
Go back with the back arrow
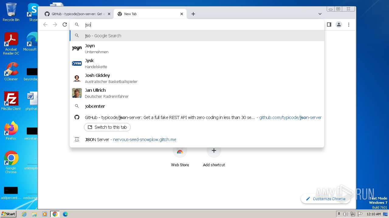click(x=45, y=25)
